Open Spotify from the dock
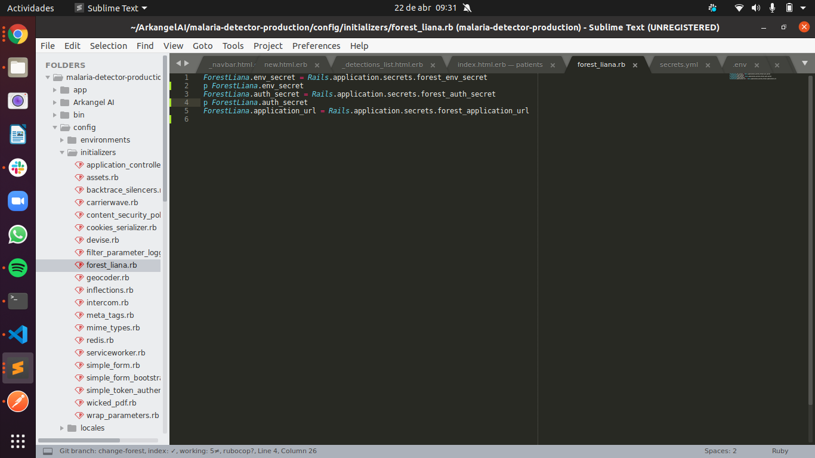 [x=18, y=268]
